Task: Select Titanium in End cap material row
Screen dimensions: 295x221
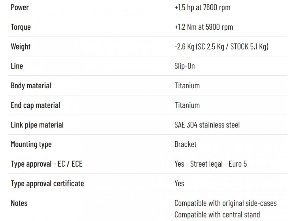Action: click(187, 105)
